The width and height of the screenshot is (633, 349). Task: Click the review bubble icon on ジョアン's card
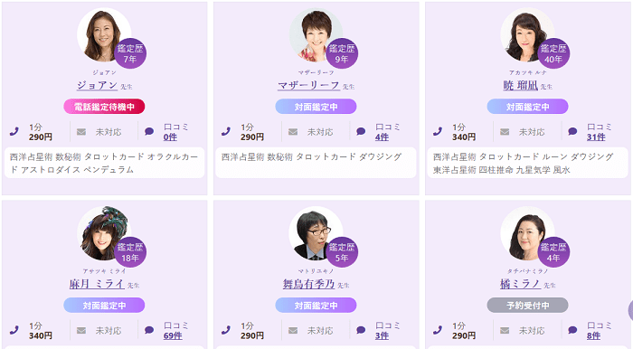click(149, 131)
